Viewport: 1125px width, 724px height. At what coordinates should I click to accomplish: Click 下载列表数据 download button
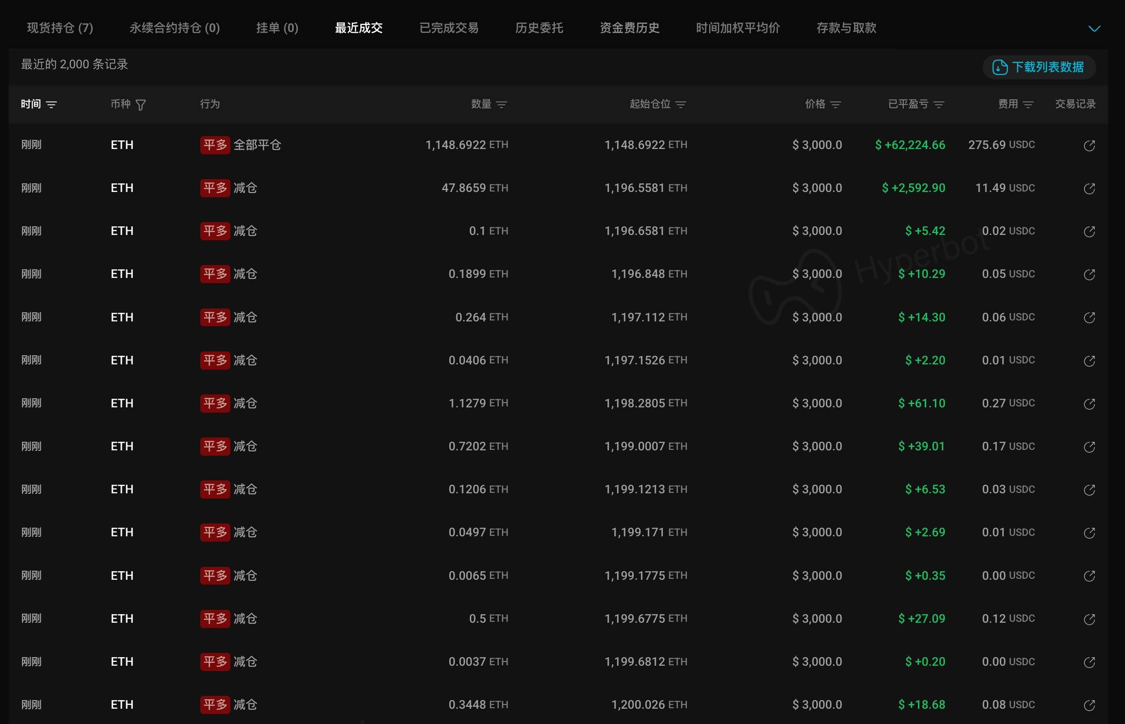click(x=1038, y=67)
